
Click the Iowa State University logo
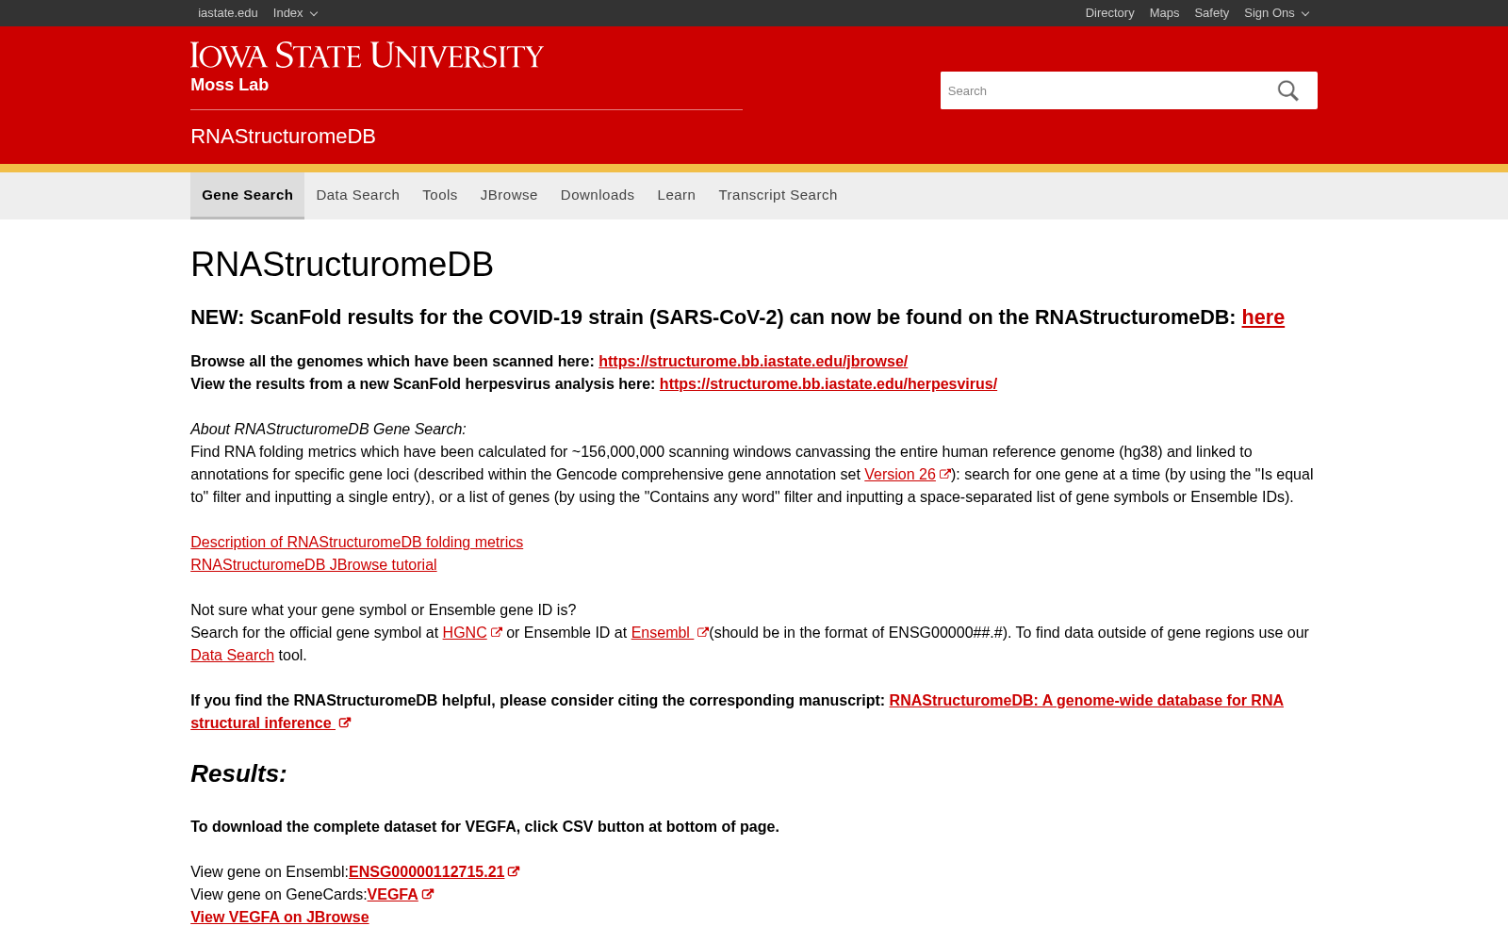367,55
